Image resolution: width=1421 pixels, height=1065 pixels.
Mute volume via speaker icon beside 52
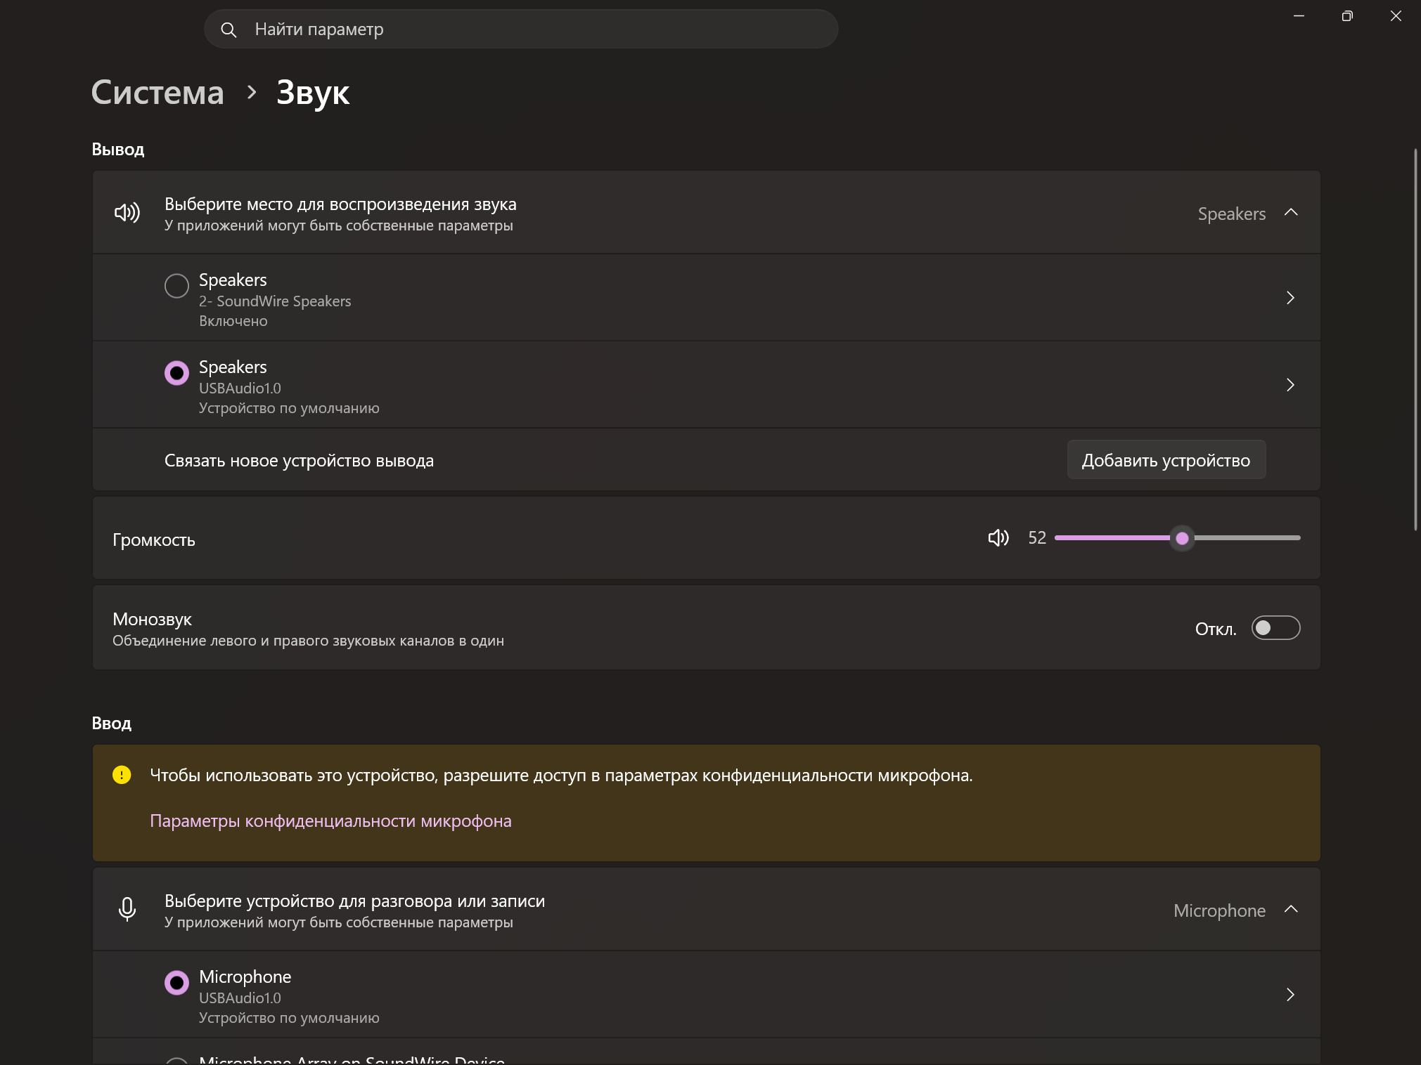point(998,538)
